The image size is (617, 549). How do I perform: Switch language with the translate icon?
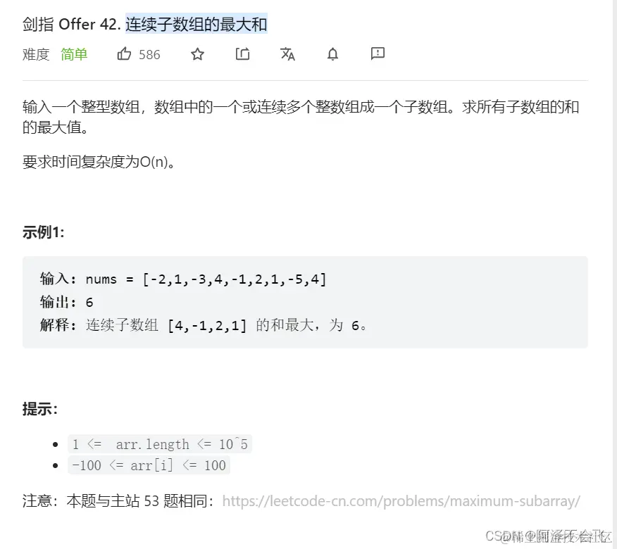pos(287,54)
